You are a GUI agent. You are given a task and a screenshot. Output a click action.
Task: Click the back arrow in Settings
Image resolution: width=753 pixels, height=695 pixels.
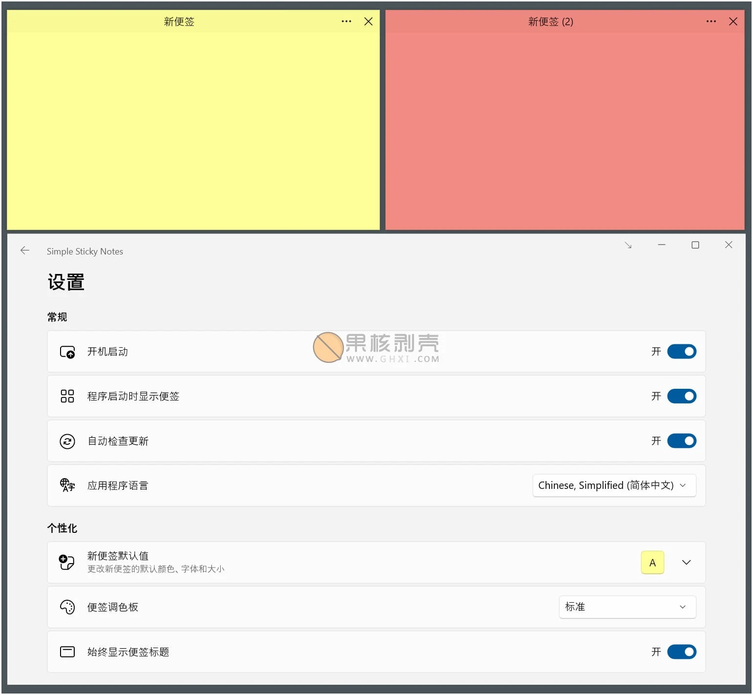click(x=25, y=251)
